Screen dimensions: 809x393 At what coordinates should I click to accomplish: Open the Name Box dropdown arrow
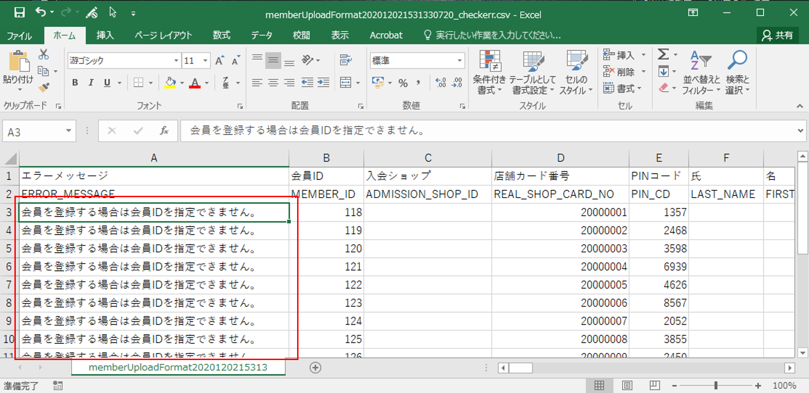tap(68, 131)
